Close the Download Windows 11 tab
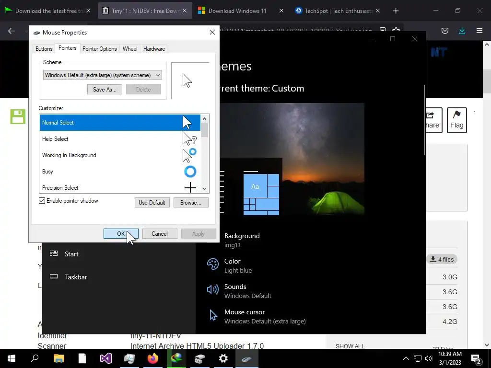This screenshot has width=491, height=368. pyautogui.click(x=281, y=11)
